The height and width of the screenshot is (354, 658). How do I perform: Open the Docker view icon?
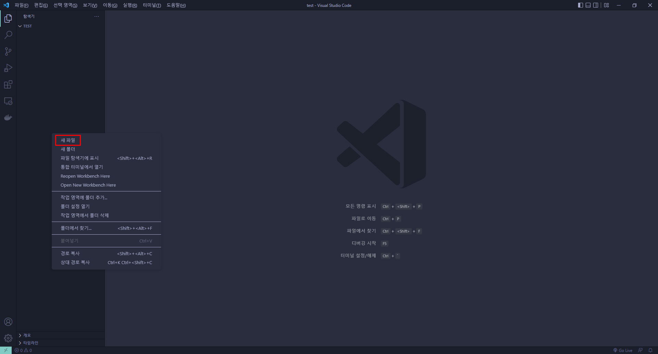[8, 118]
